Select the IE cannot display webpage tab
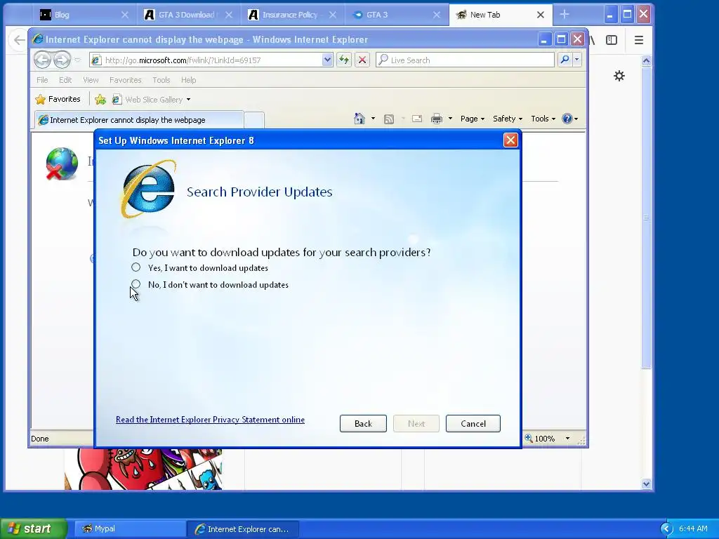719x539 pixels. click(x=139, y=119)
